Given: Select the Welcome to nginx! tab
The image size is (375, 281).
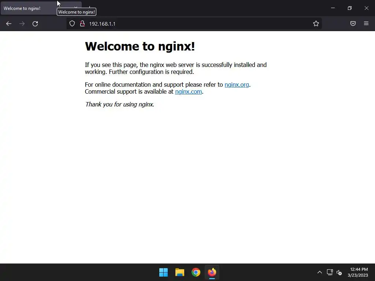Looking at the screenshot, I should coord(41,8).
